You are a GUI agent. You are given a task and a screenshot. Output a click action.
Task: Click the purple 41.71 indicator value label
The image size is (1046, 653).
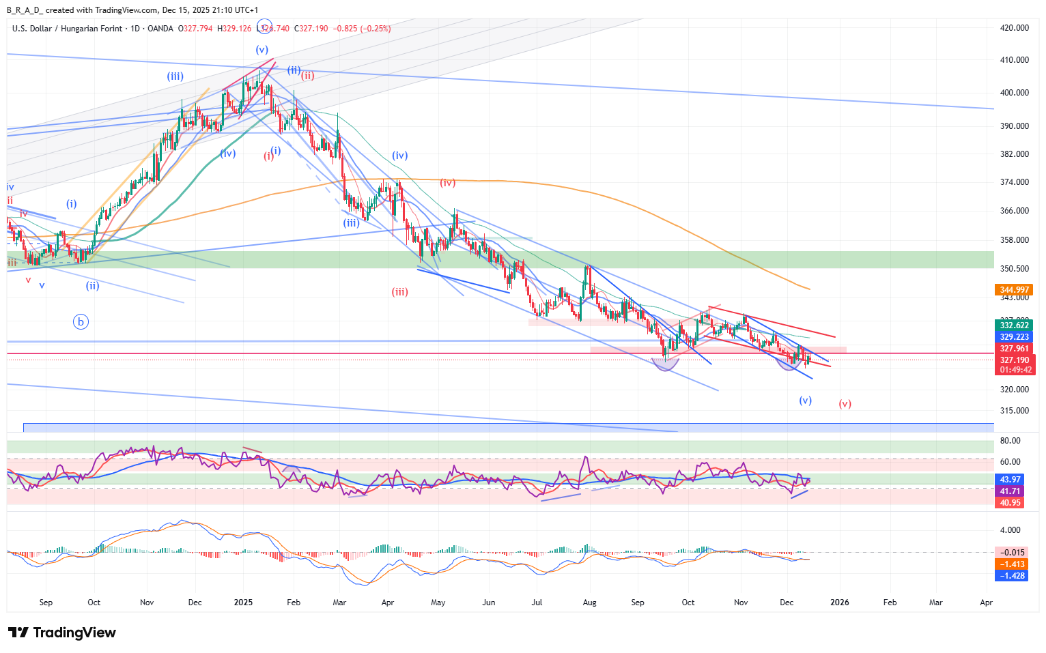1010,491
